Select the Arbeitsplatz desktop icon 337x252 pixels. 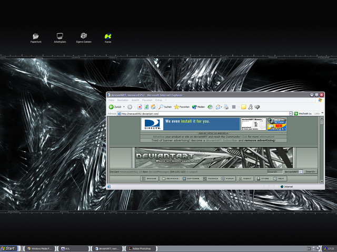[x=60, y=38]
